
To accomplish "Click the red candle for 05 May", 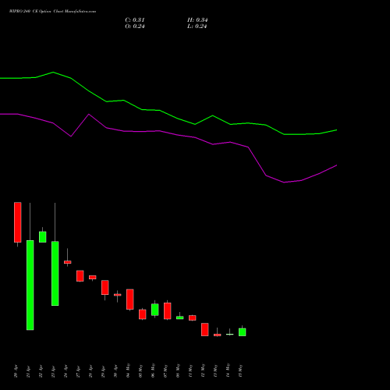I will click(143, 314).
